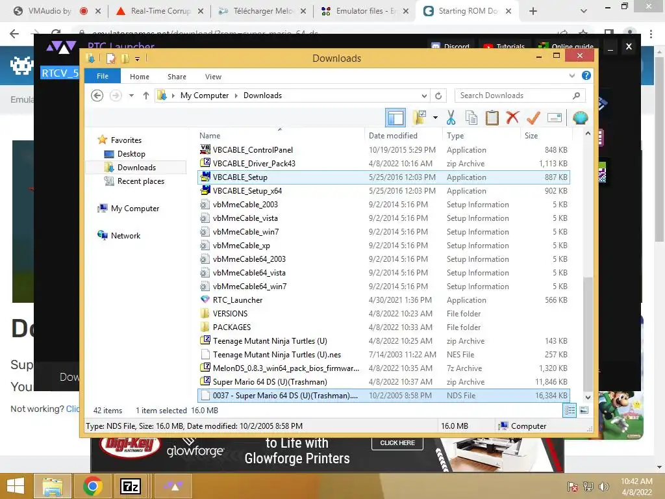Open 7-Zip from the taskbar
665x499 pixels.
[130, 486]
